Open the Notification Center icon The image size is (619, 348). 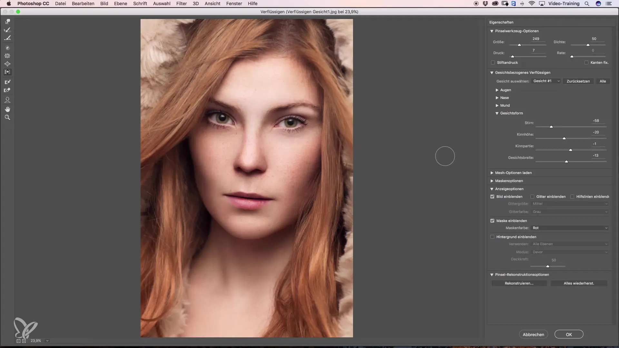click(x=609, y=4)
